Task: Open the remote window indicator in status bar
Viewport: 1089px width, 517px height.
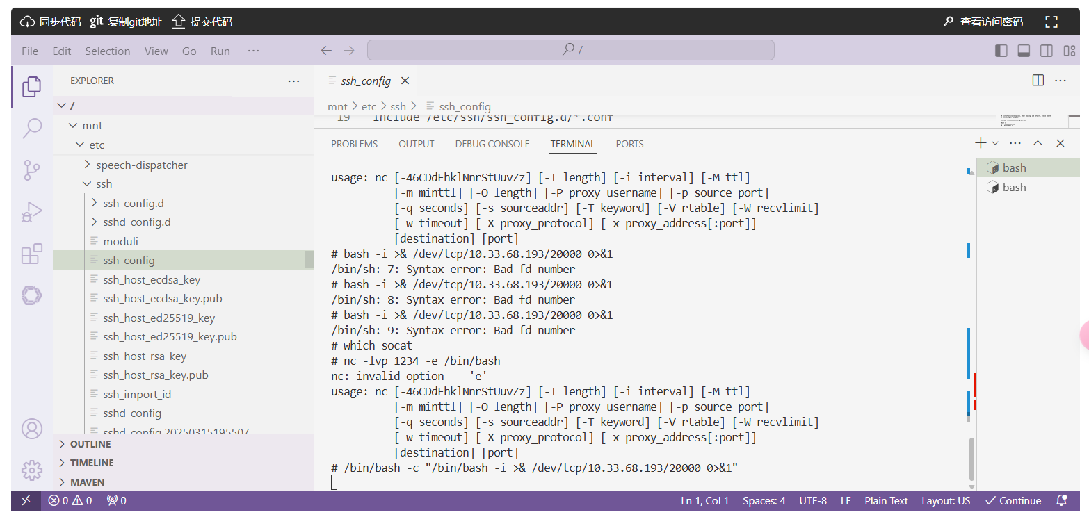Action: pyautogui.click(x=26, y=500)
